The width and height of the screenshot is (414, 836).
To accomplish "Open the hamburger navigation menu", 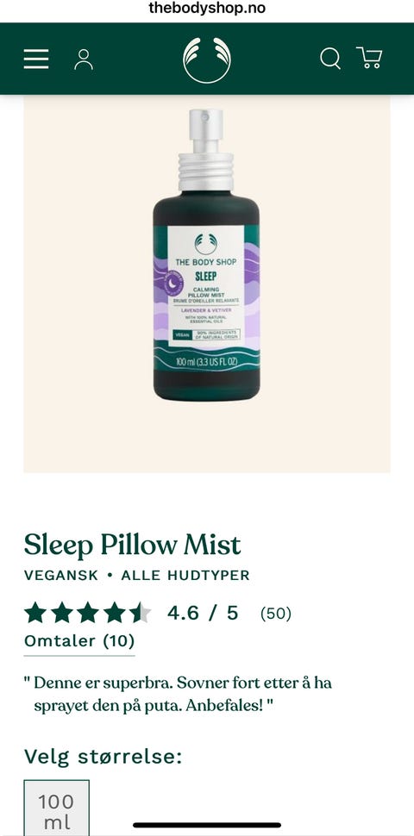I will pyautogui.click(x=36, y=59).
